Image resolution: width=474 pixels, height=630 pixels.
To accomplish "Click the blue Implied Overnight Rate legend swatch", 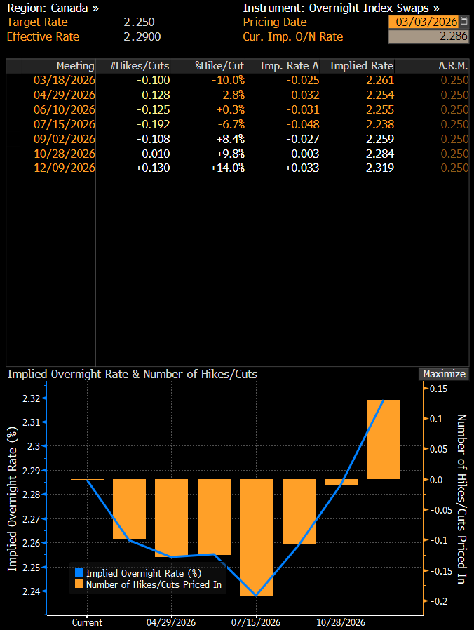I will (x=79, y=573).
